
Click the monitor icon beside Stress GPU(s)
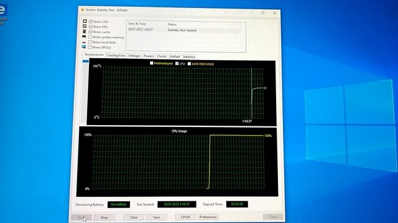pos(84,47)
